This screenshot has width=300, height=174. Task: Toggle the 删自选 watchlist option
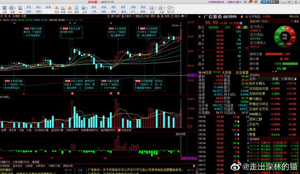tap(140, 16)
